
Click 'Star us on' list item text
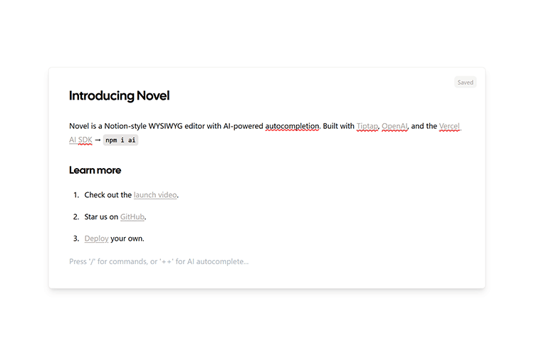click(101, 216)
